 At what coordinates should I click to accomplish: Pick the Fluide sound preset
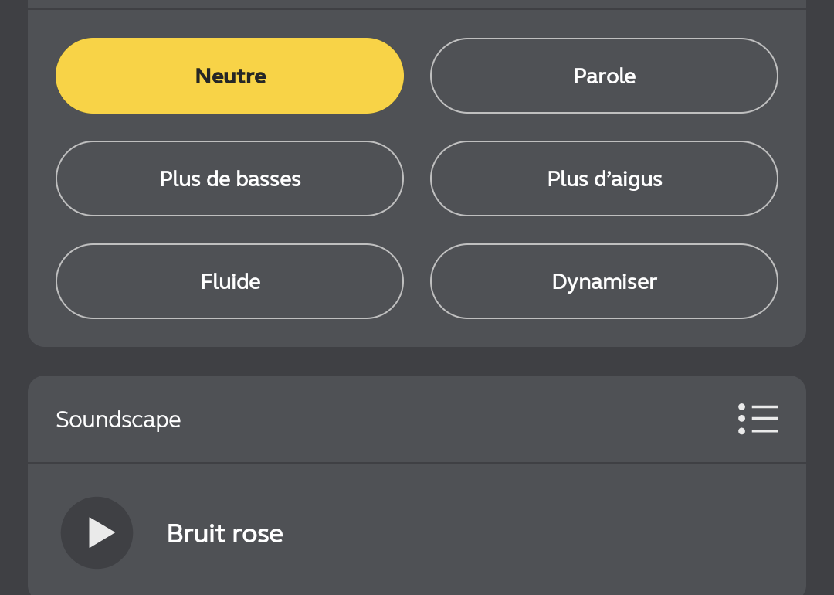[230, 281]
